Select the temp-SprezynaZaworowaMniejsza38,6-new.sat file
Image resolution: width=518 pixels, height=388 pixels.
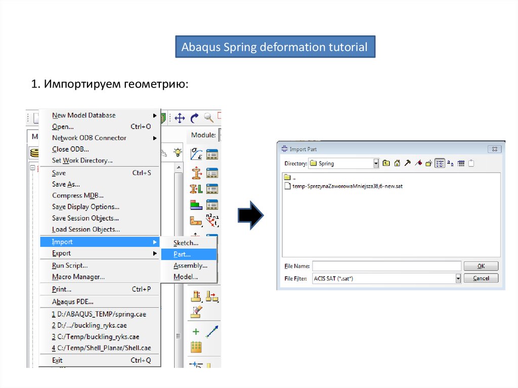pos(344,186)
